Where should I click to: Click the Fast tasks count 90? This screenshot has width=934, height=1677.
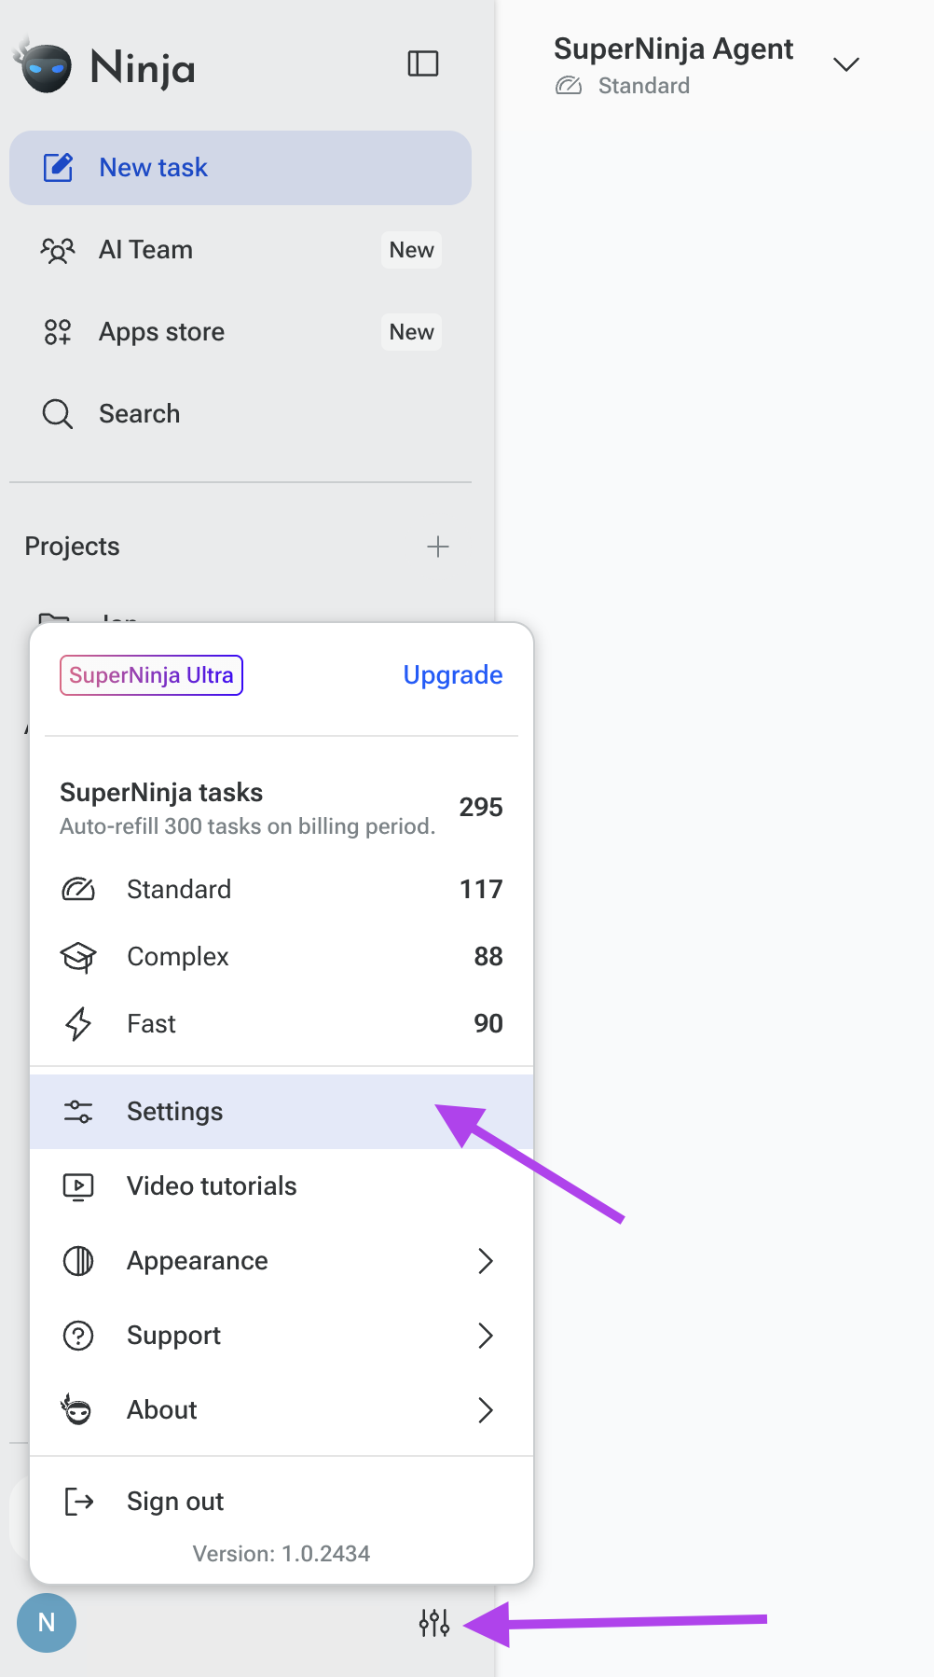488,1024
